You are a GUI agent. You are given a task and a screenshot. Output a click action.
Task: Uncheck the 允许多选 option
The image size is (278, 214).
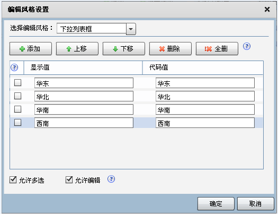coord(13,180)
